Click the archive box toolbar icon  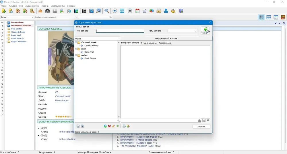tap(159, 11)
